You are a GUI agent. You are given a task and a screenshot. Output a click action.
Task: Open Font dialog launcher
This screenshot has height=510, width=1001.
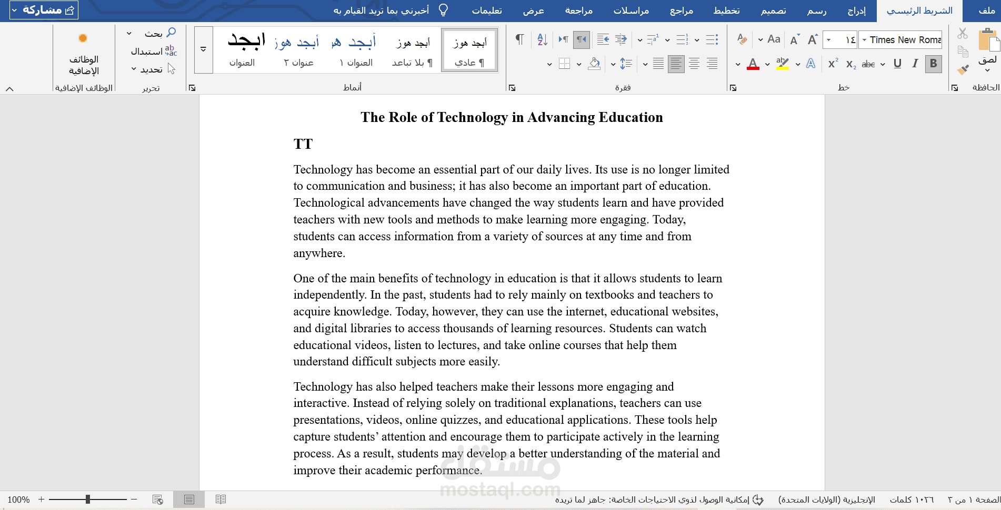pyautogui.click(x=733, y=88)
